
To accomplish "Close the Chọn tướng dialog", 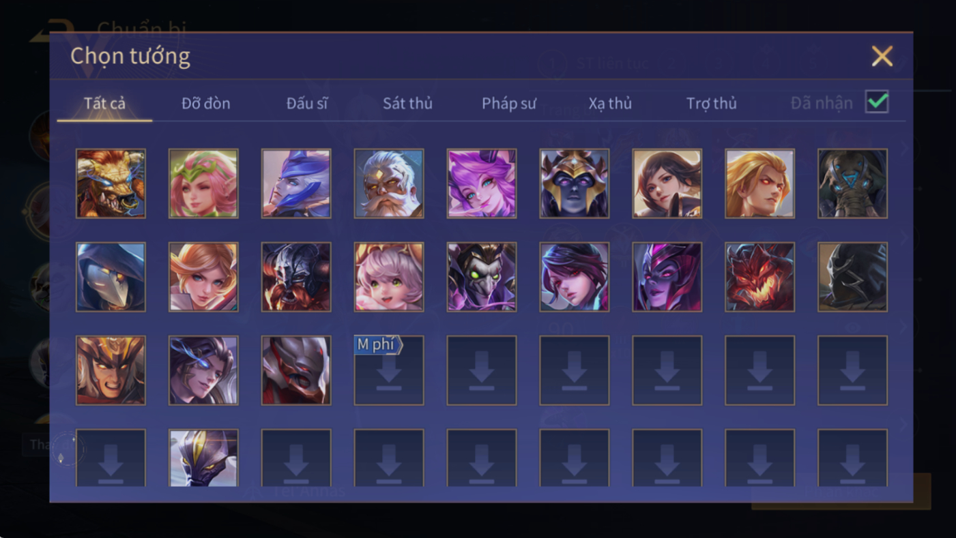I will (x=882, y=56).
